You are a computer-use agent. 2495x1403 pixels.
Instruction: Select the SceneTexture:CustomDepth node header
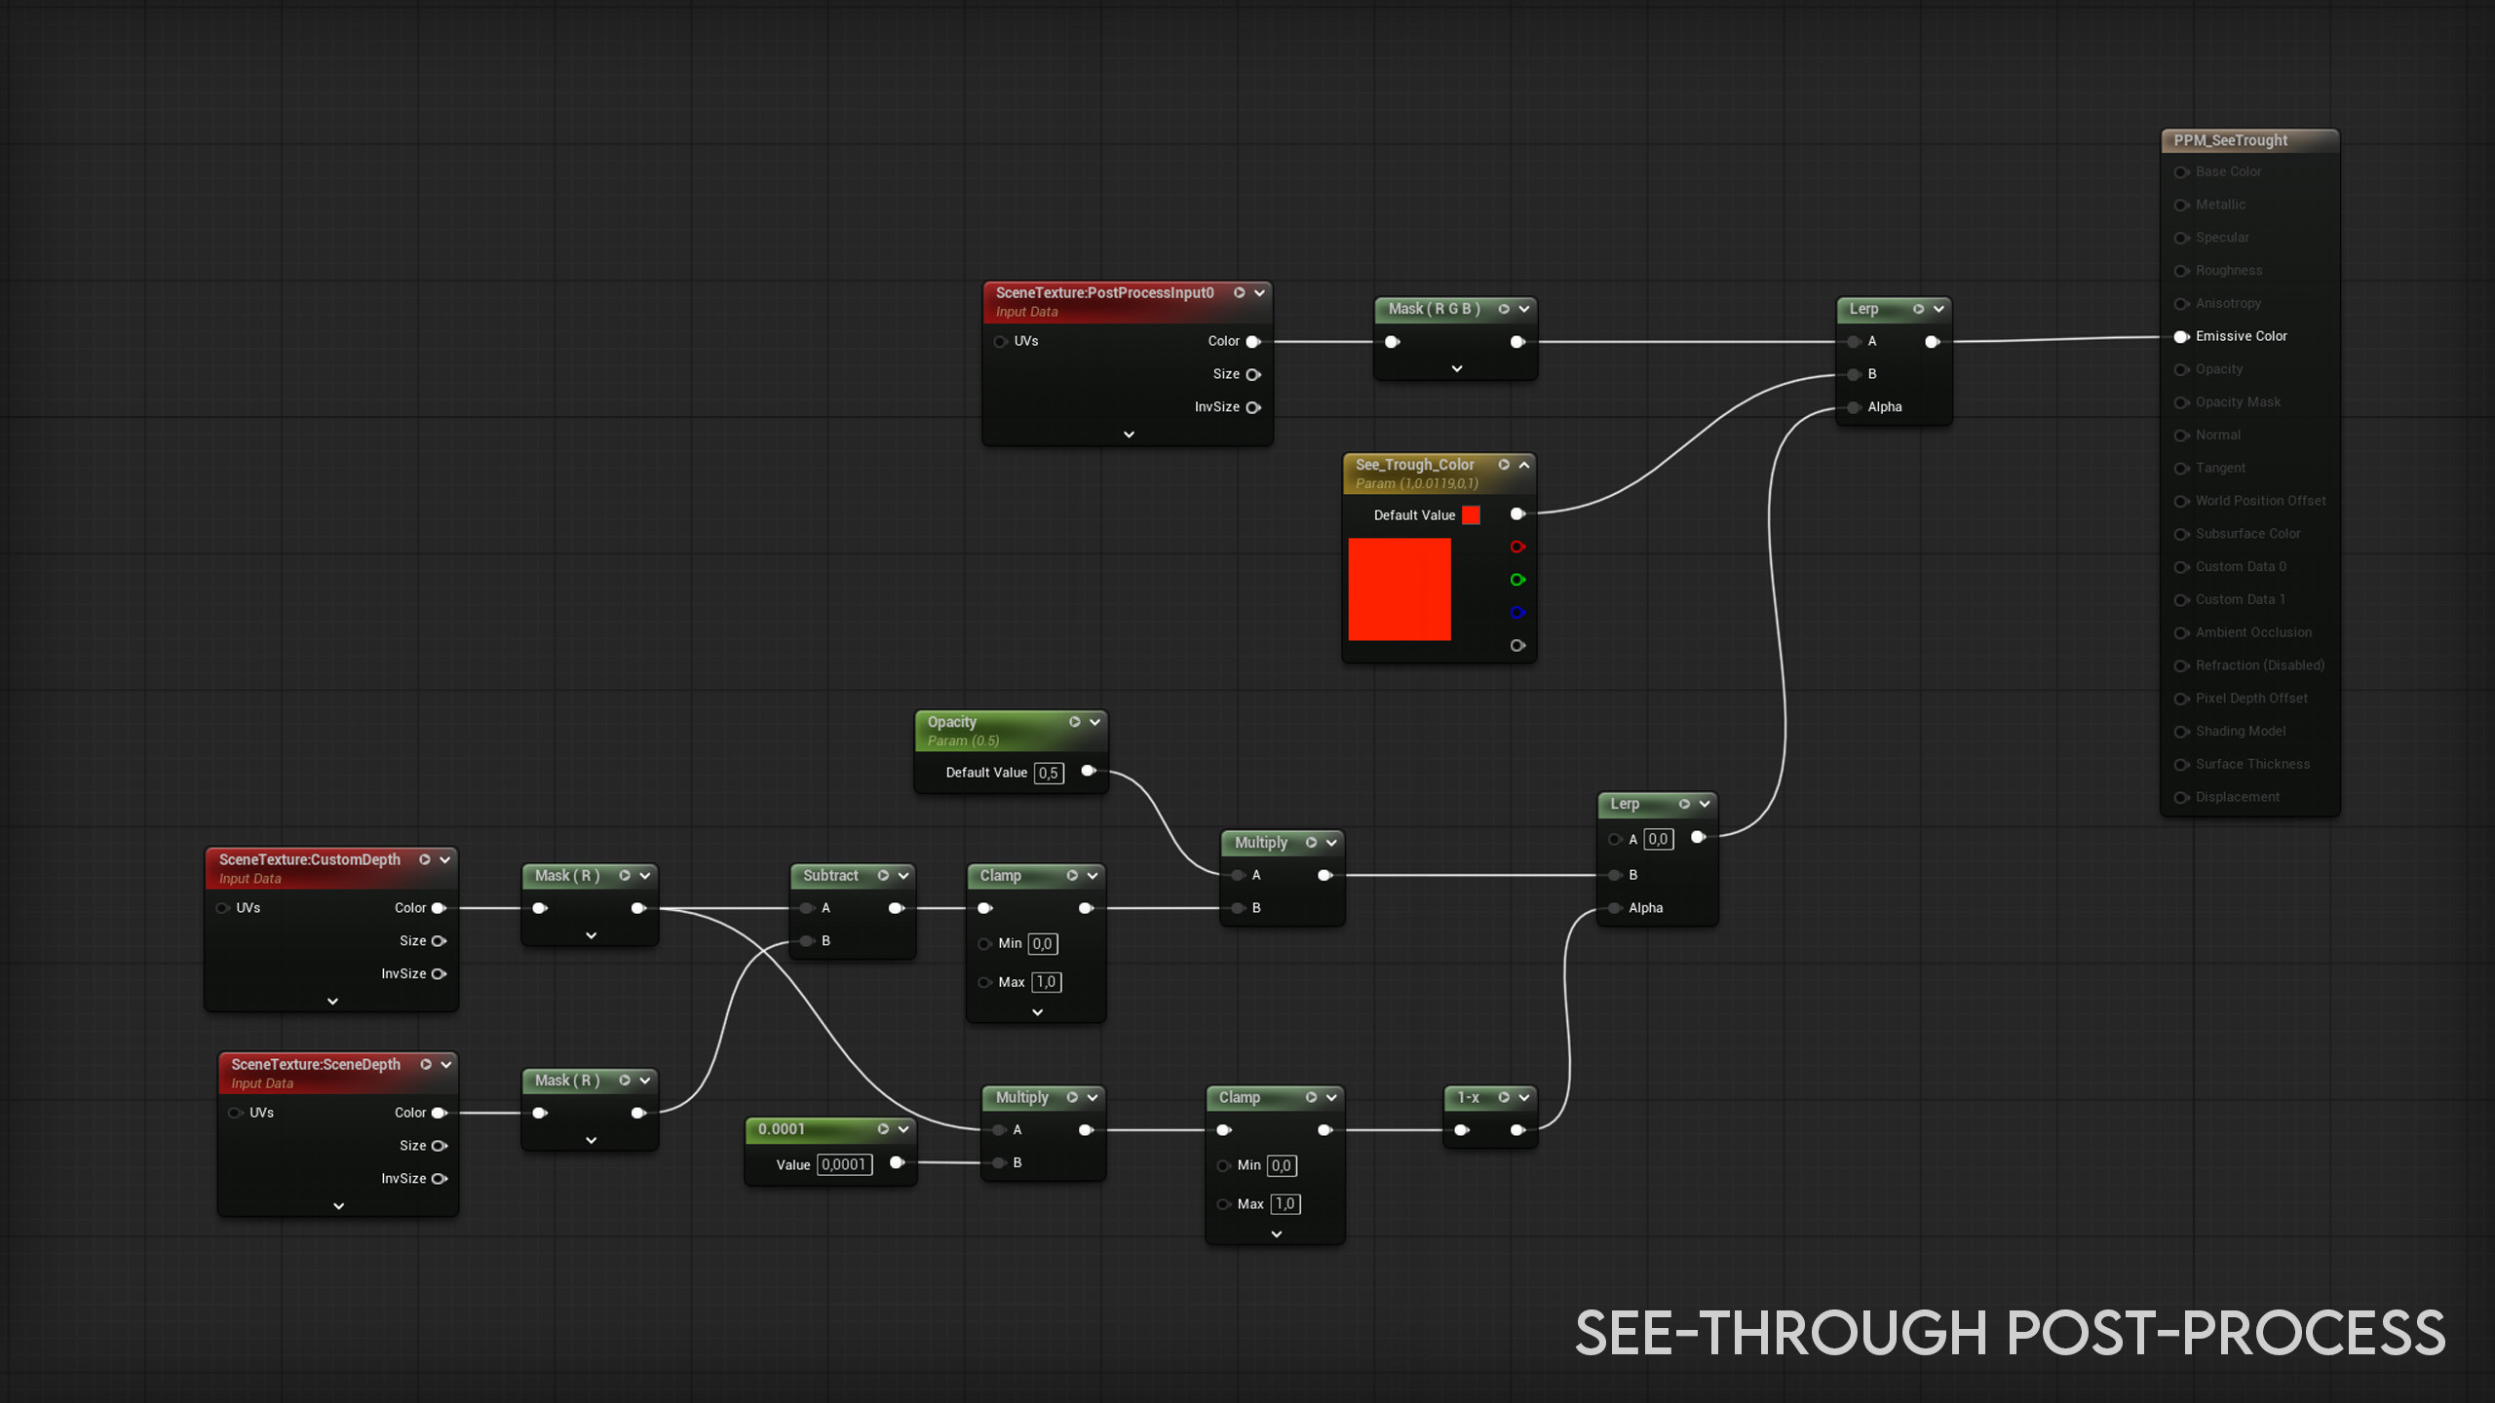click(310, 859)
